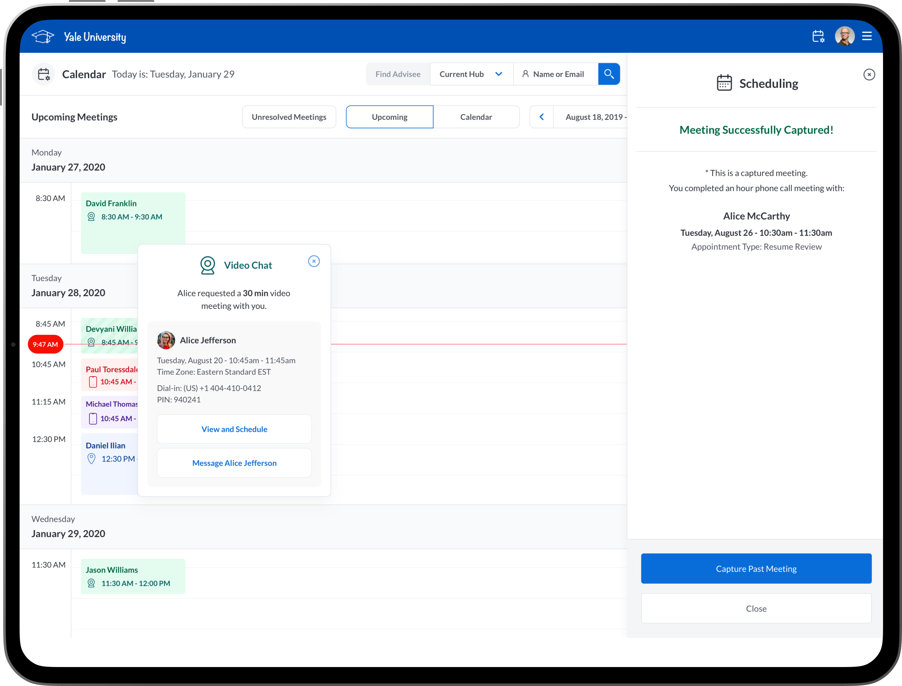Switch to the Calendar view tab
The height and width of the screenshot is (686, 902).
[476, 117]
